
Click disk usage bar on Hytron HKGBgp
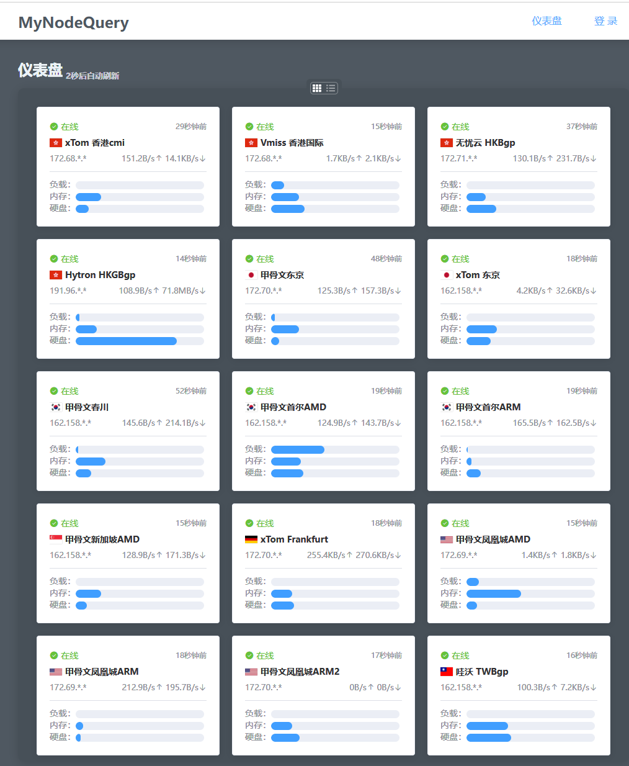coord(140,341)
